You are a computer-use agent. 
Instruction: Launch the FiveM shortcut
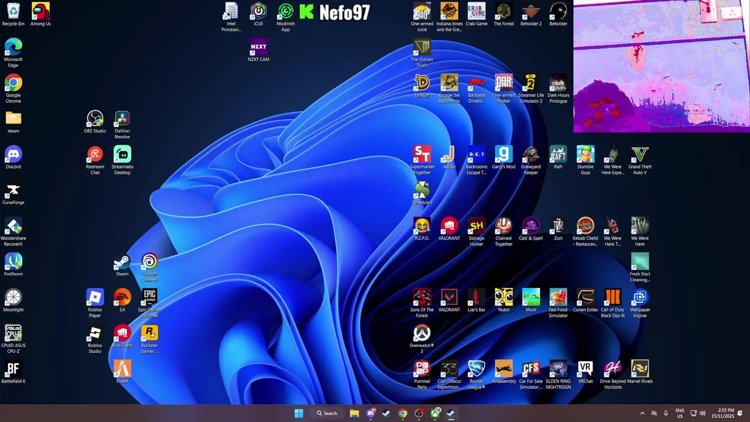point(122,372)
